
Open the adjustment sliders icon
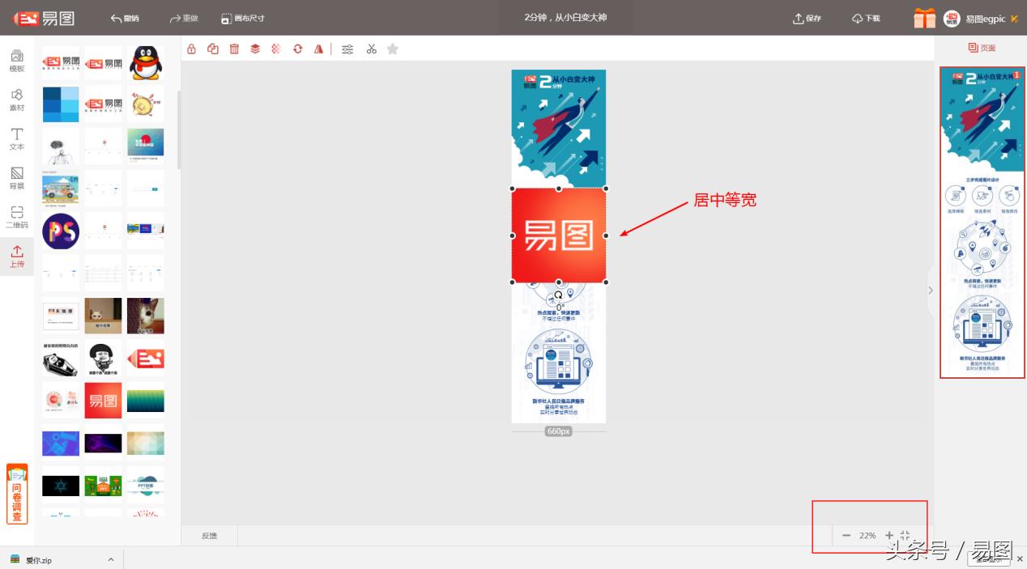tap(347, 49)
